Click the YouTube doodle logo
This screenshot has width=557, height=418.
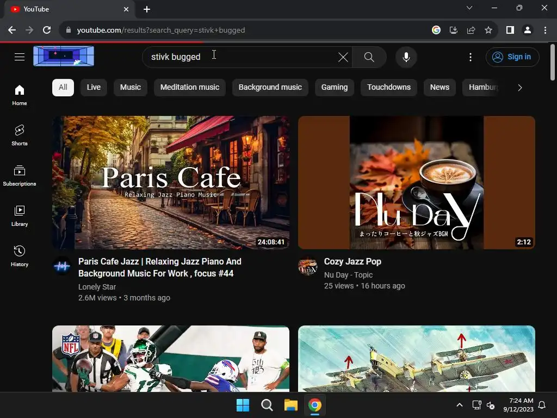click(x=64, y=56)
